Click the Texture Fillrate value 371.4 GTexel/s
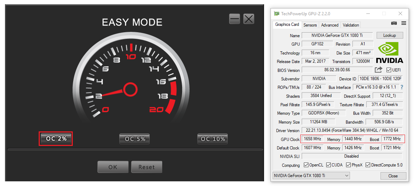This screenshot has width=416, height=187. point(384,104)
